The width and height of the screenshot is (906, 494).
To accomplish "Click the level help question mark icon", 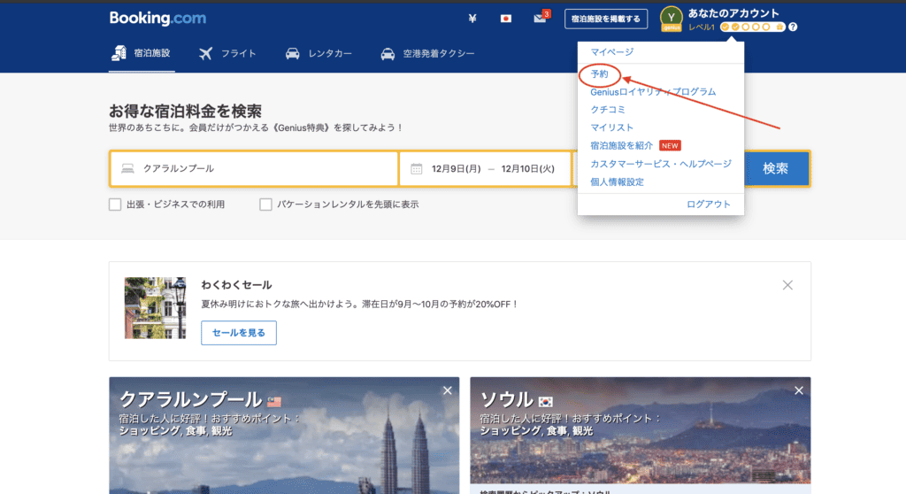I will tap(793, 27).
